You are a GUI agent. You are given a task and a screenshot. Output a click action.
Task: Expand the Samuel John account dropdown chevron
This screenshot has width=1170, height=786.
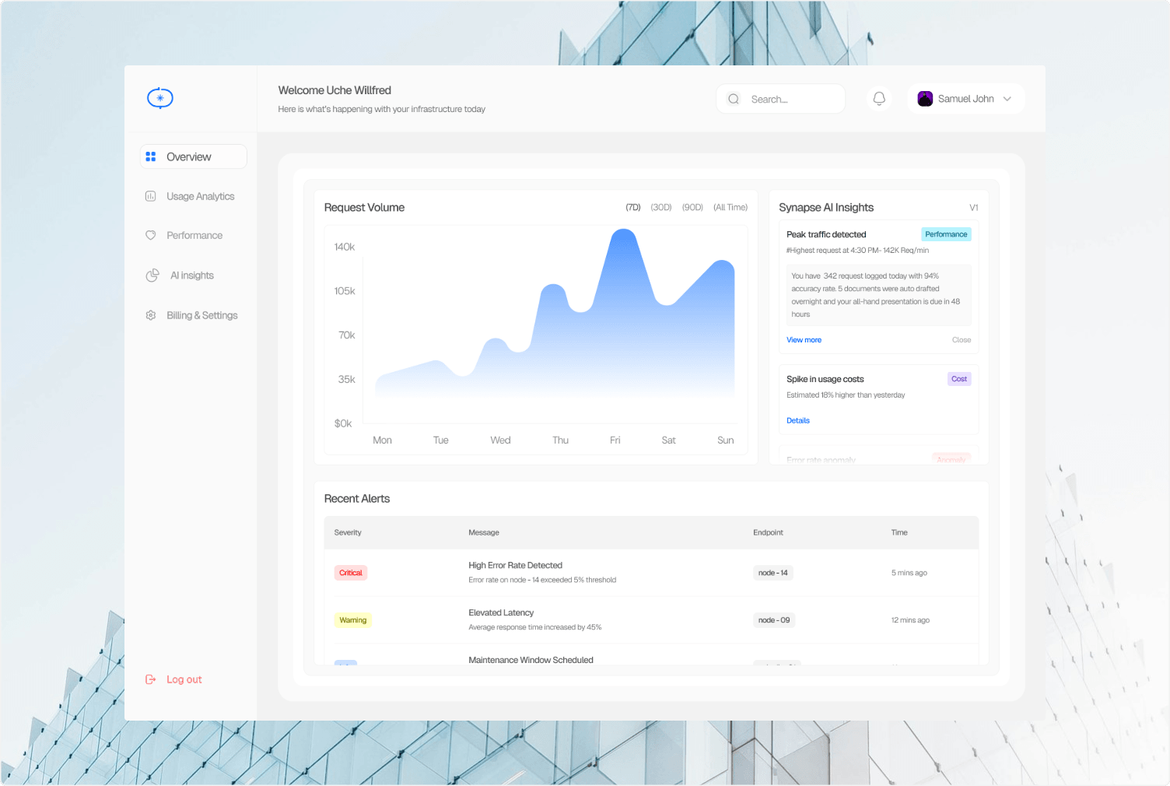point(1007,99)
